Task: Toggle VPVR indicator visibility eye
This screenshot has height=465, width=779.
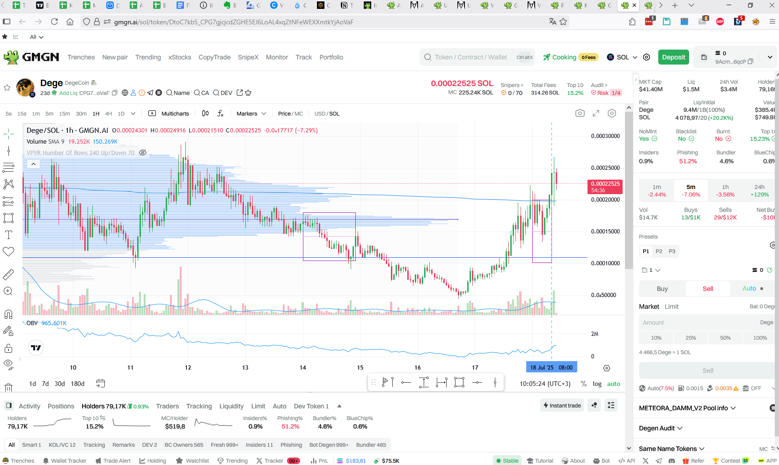Action: pos(143,153)
